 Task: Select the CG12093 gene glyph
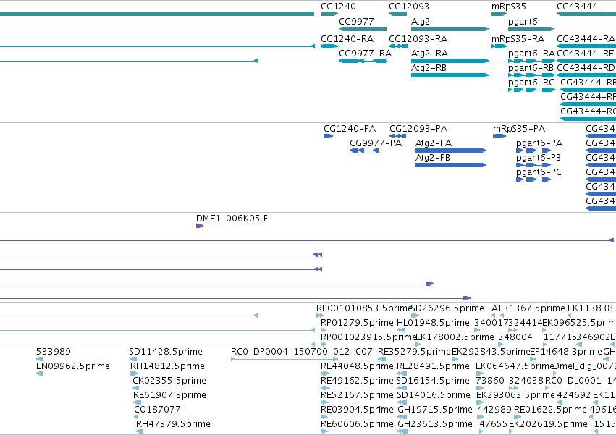397,14
